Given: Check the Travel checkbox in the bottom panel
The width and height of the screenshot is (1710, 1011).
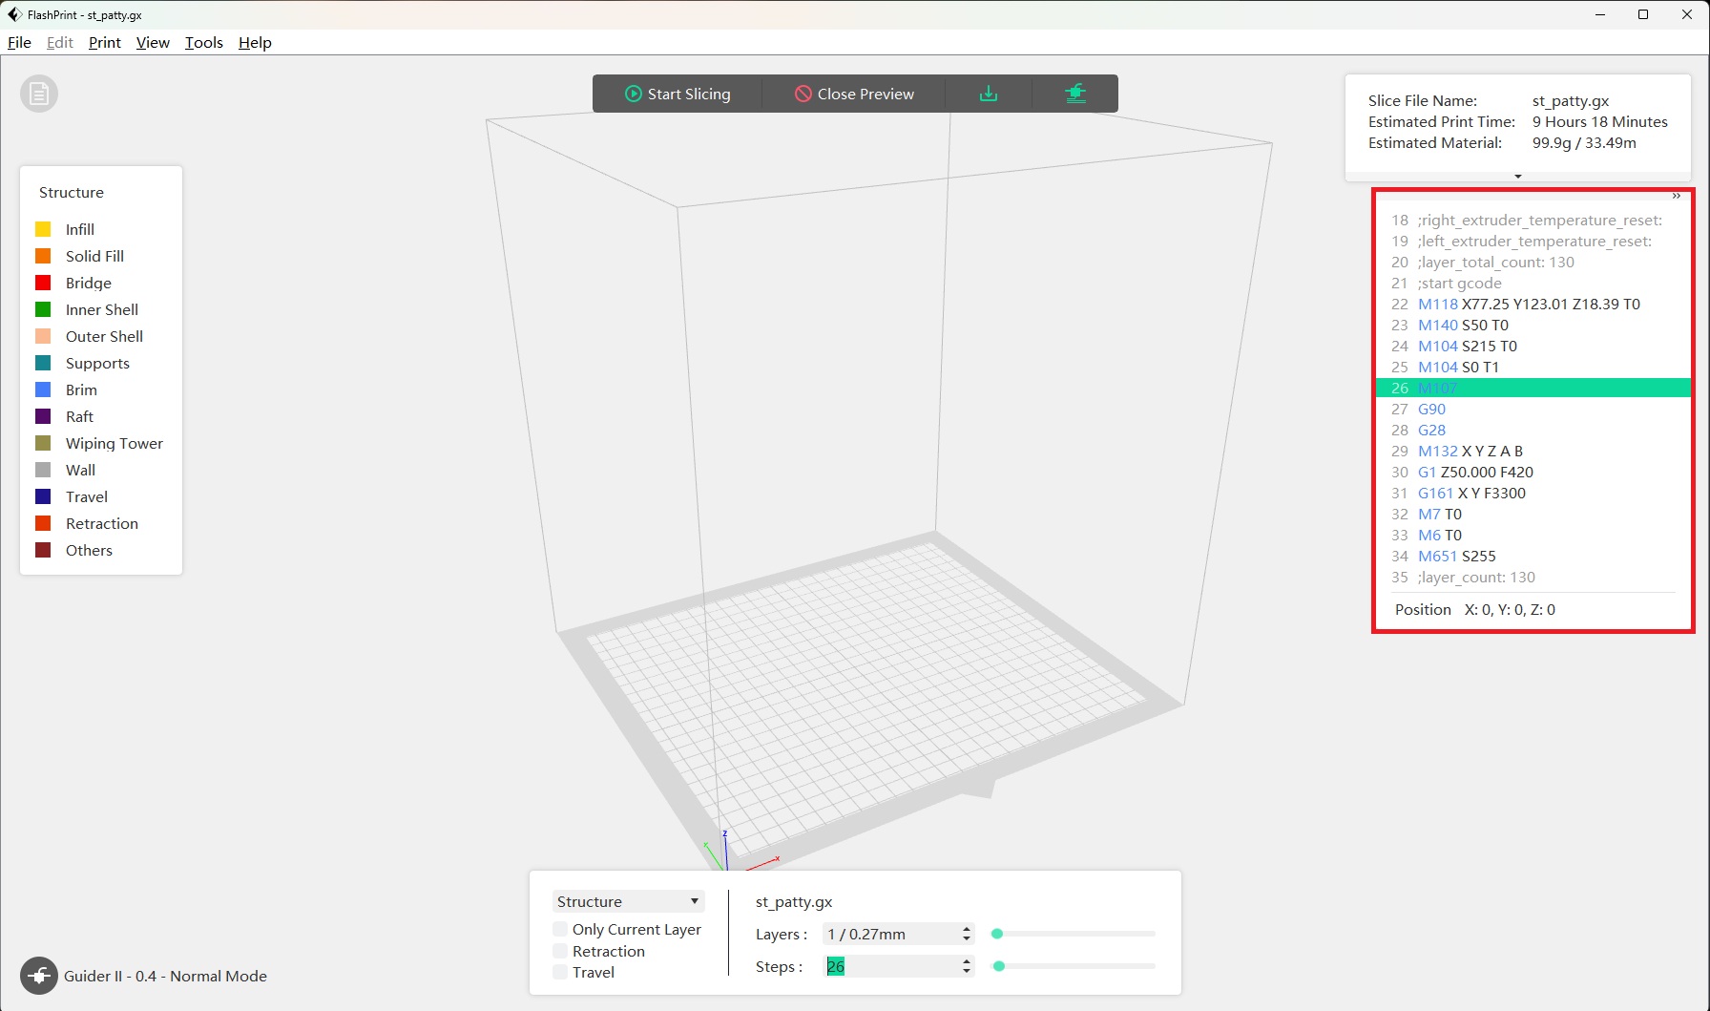Looking at the screenshot, I should (x=560, y=972).
